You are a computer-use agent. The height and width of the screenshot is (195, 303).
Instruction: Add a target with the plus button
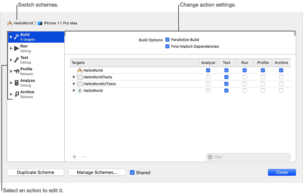[74, 157]
